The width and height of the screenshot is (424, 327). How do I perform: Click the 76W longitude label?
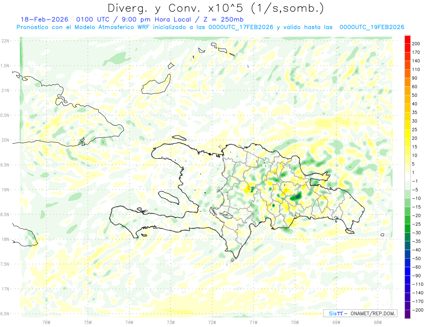click(46, 322)
